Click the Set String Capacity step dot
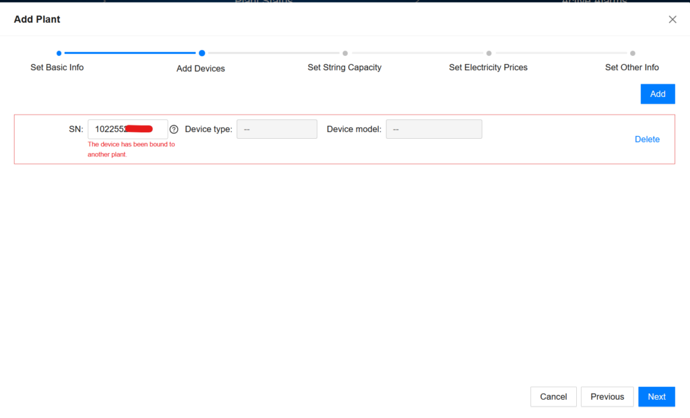 pos(345,53)
